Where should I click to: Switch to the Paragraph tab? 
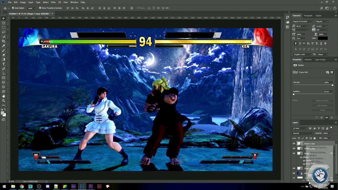pos(308,16)
